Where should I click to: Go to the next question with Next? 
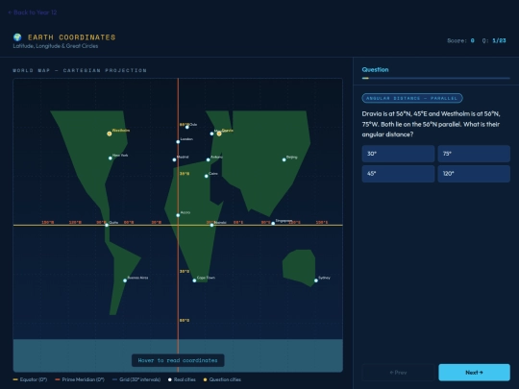[x=475, y=373]
